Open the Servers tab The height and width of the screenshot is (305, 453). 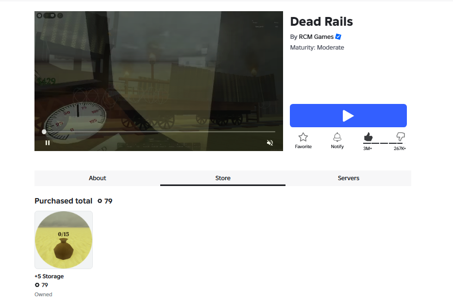click(349, 178)
